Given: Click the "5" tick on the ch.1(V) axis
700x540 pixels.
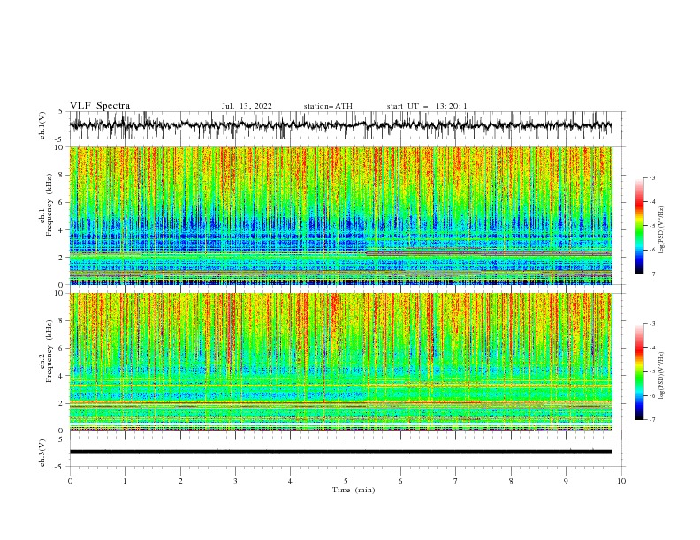Looking at the screenshot, I should 61,111.
